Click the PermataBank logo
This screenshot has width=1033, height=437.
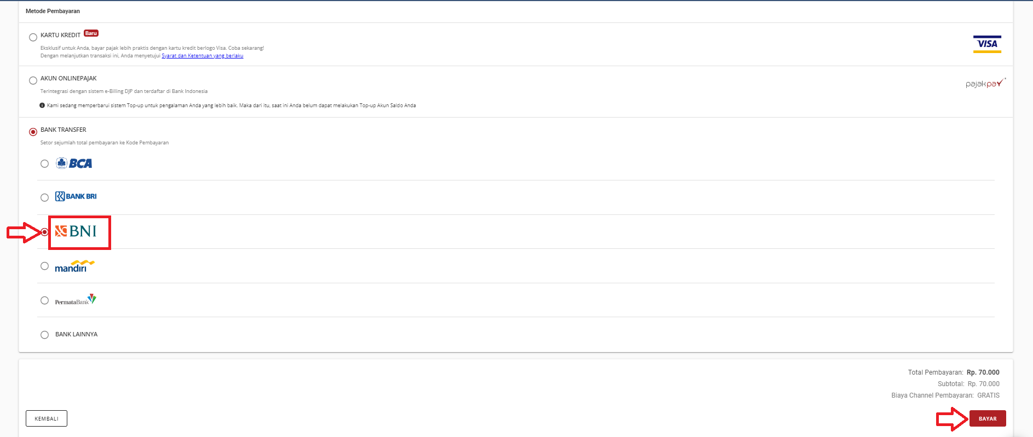point(76,300)
